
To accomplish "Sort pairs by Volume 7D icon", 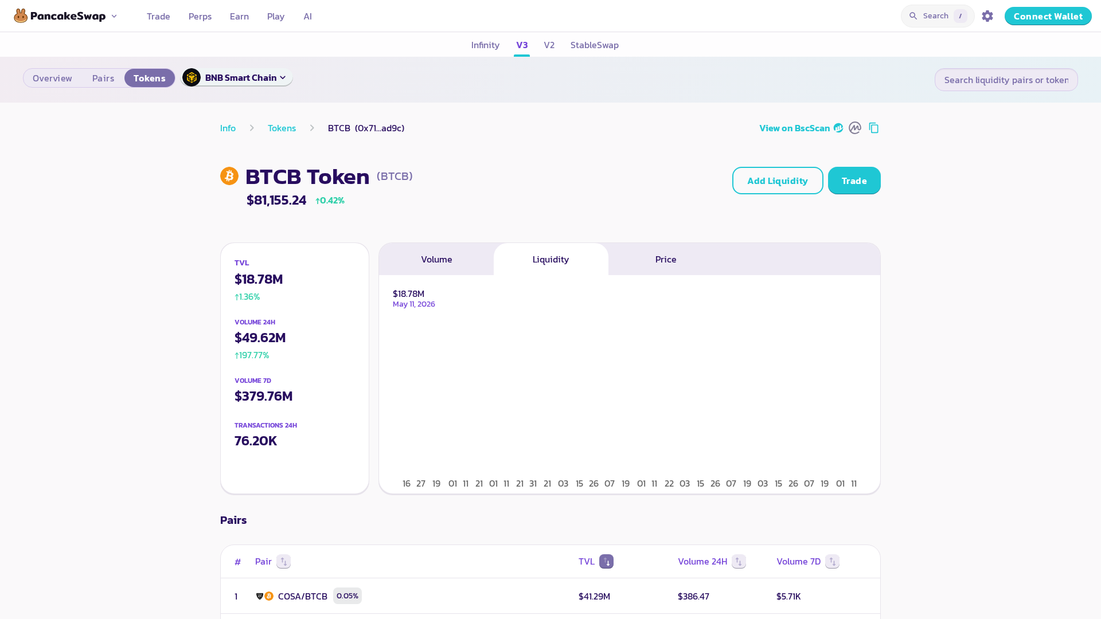I will (832, 562).
